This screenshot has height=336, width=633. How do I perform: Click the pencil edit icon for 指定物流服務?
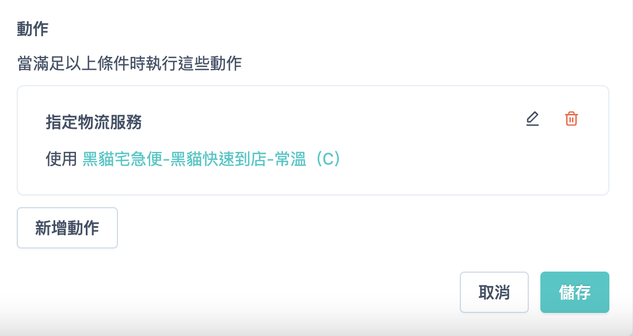532,119
